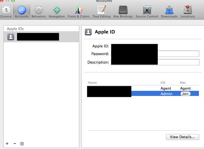Open Key Bindings preferences
204x149 pixels.
[123, 12]
